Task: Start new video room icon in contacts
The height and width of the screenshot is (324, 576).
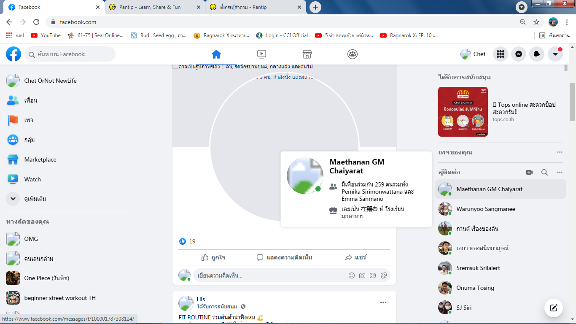Action: point(530,172)
